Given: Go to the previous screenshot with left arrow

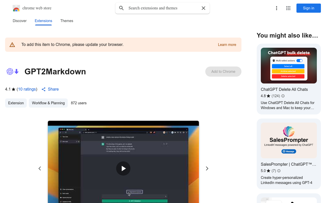Looking at the screenshot, I should [x=40, y=168].
